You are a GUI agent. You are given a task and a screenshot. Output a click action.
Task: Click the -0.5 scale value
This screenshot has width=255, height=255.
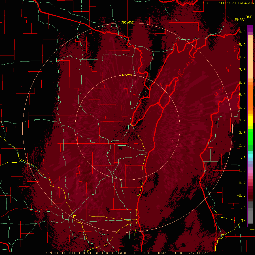[x=241, y=195]
